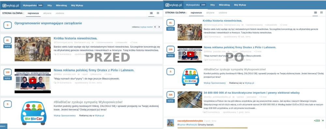This screenshot has height=129, width=326.
Task: Open wykop.pl logo in the PRZED screenshot
Action: [x=10, y=6]
